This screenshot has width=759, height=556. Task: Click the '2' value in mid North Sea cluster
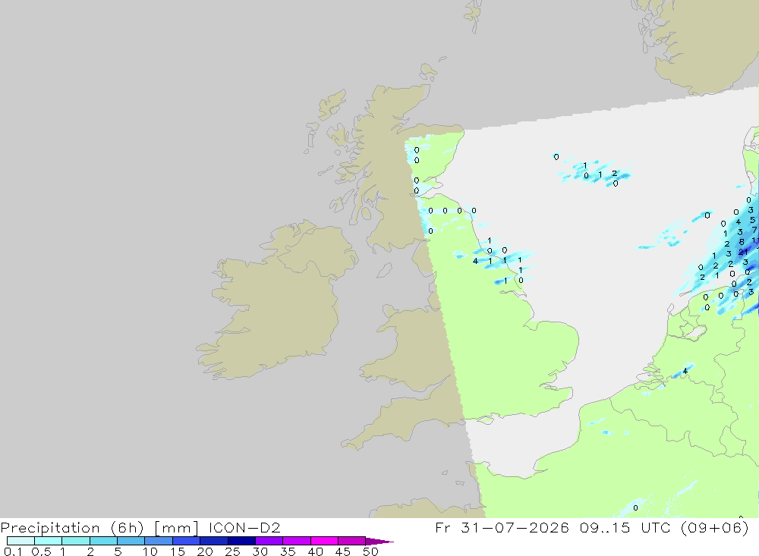(x=614, y=173)
